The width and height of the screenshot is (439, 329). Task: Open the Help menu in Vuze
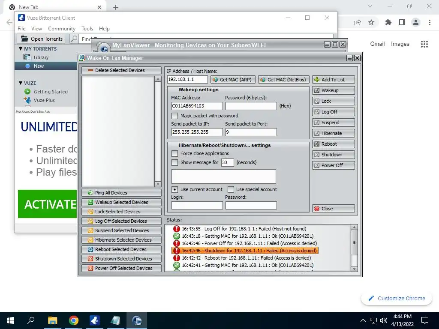104,29
